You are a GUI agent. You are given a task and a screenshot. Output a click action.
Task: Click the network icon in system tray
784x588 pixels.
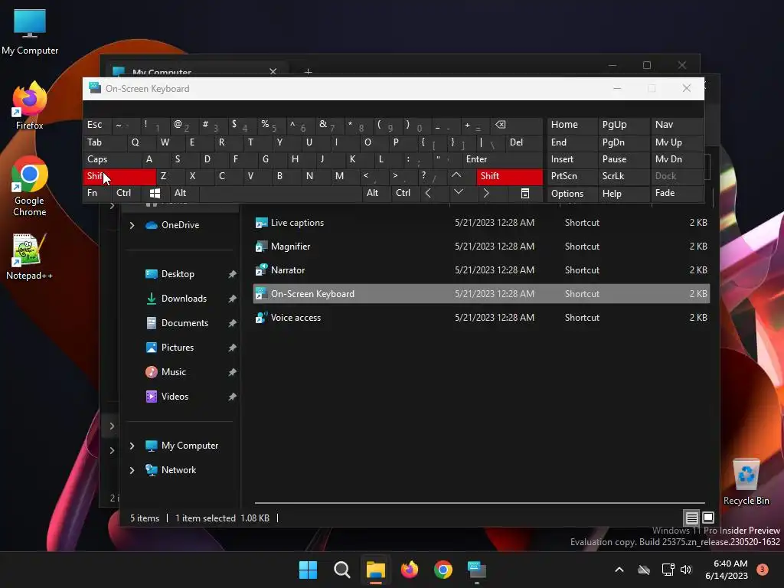[668, 570]
